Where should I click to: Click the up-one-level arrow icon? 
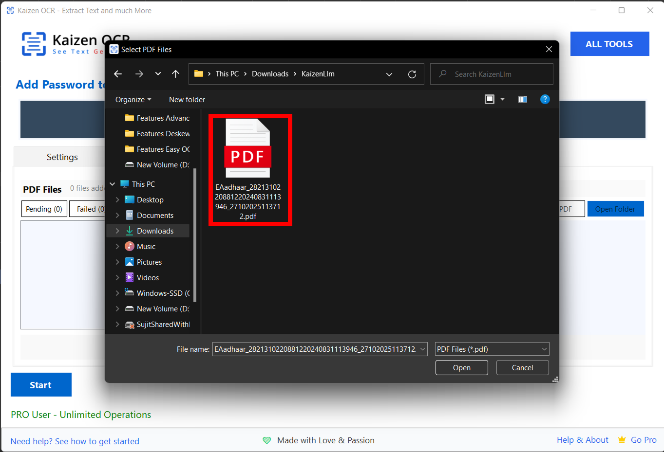(176, 74)
